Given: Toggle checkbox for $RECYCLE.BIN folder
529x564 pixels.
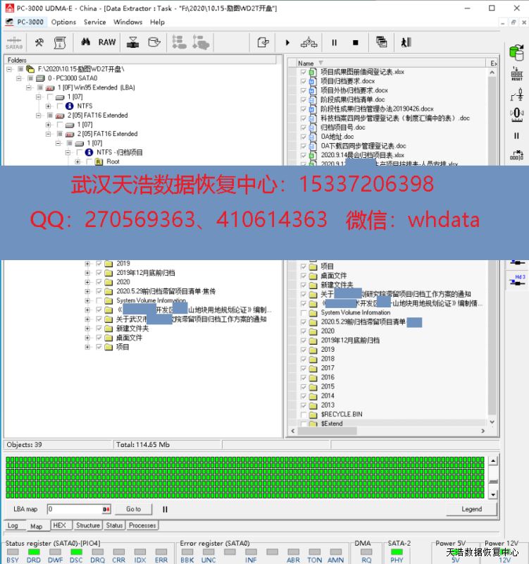Looking at the screenshot, I should [304, 415].
